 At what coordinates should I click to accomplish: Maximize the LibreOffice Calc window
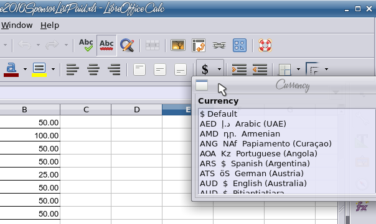click(358, 9)
